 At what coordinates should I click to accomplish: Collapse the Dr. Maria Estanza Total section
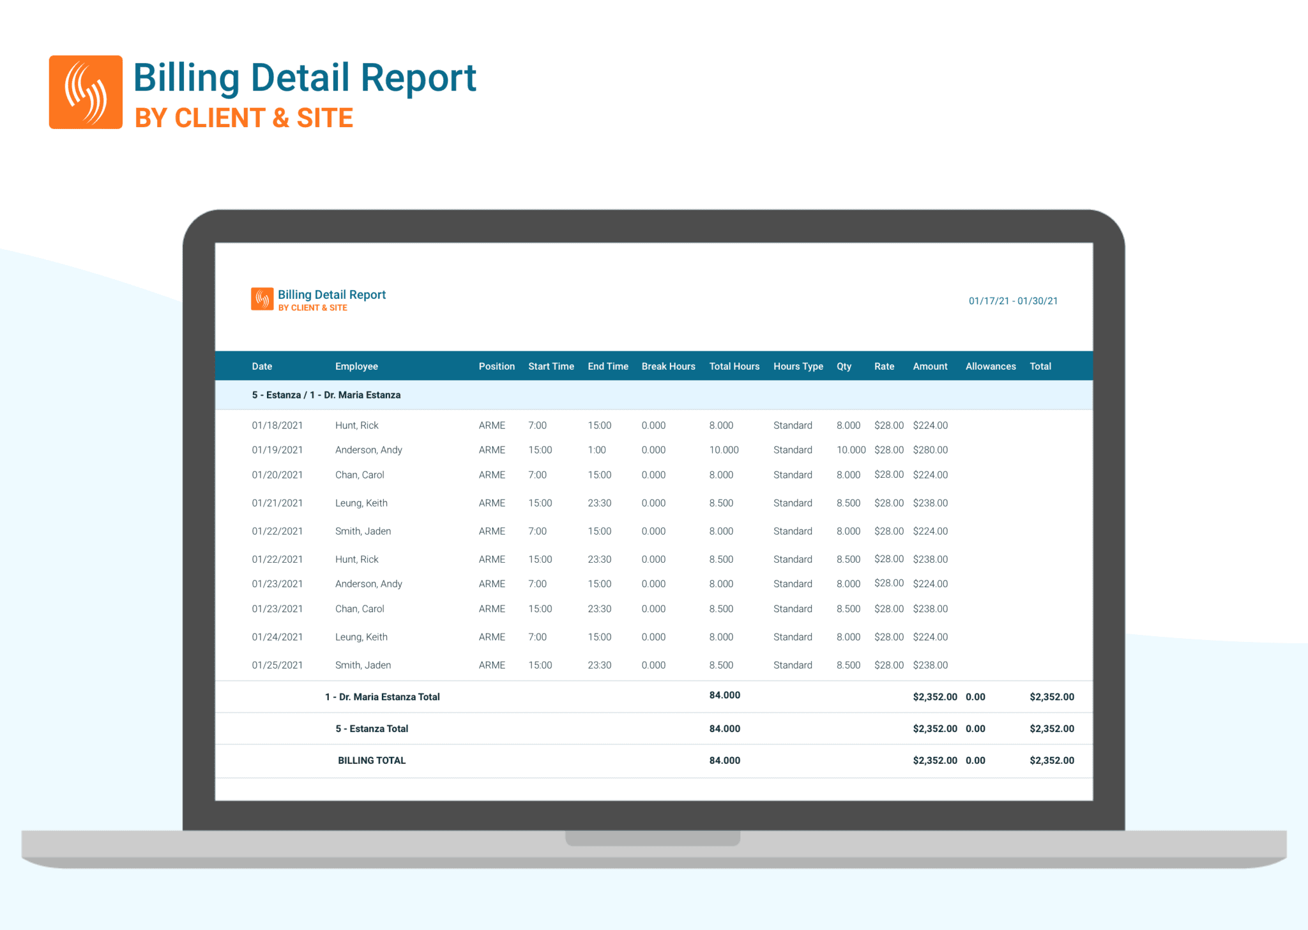coord(382,696)
